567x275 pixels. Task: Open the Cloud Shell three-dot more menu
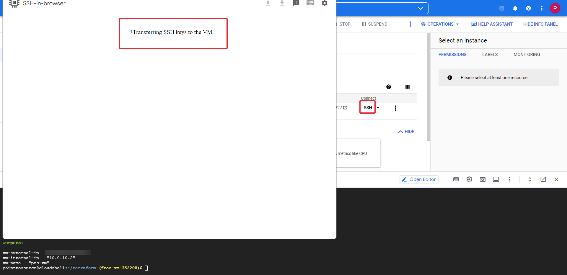tap(509, 179)
